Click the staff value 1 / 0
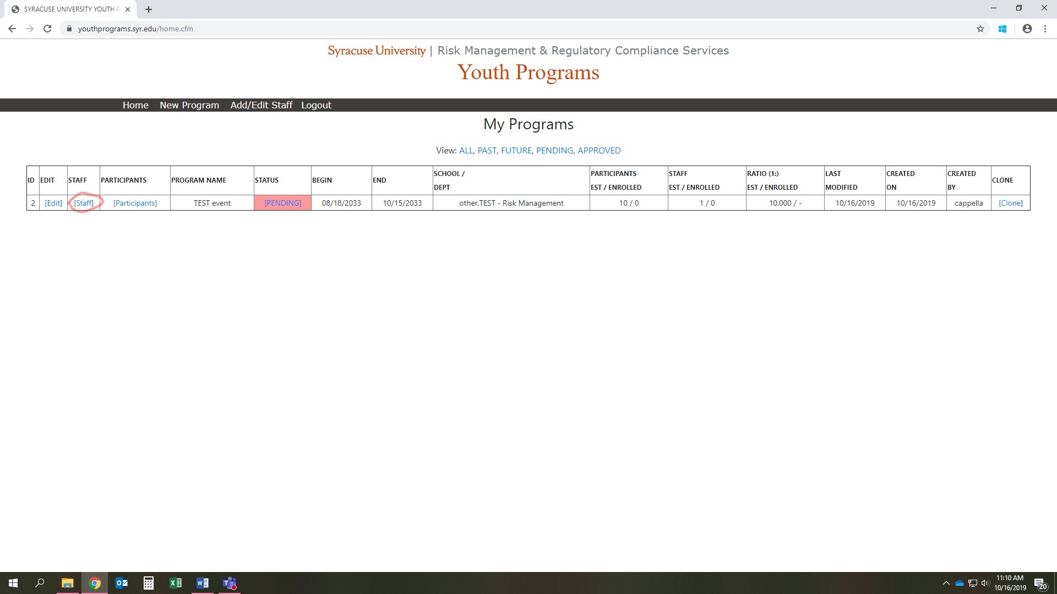Image resolution: width=1057 pixels, height=594 pixels. point(707,203)
